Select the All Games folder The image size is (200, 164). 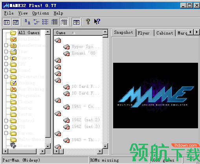pos(29,33)
